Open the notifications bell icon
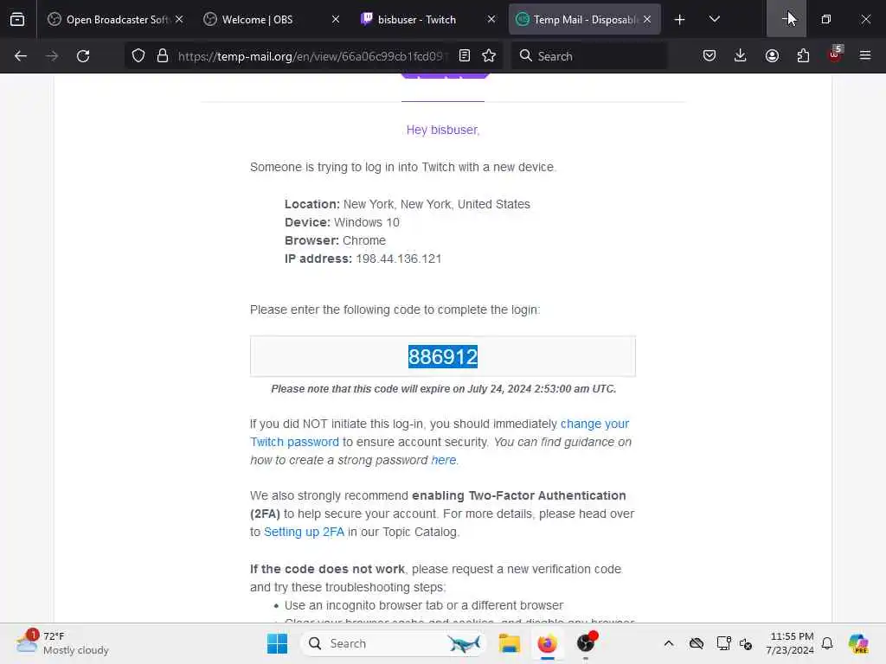Image resolution: width=886 pixels, height=664 pixels. click(827, 643)
